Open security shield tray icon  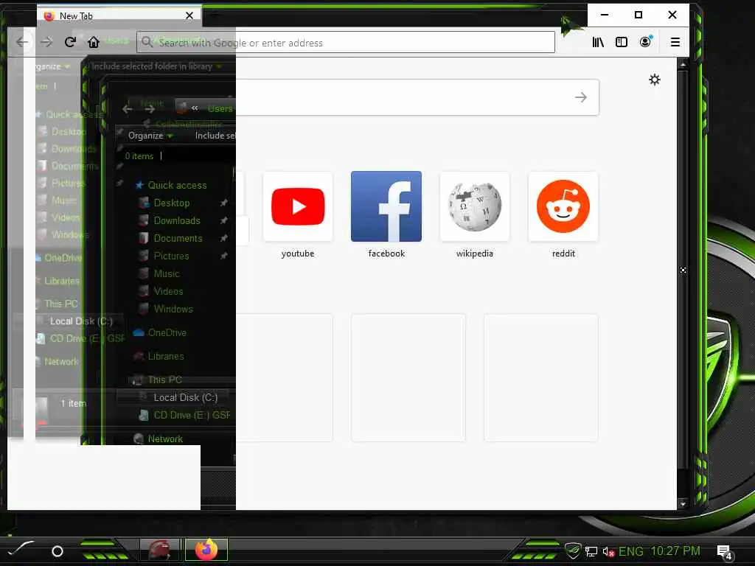[572, 550]
